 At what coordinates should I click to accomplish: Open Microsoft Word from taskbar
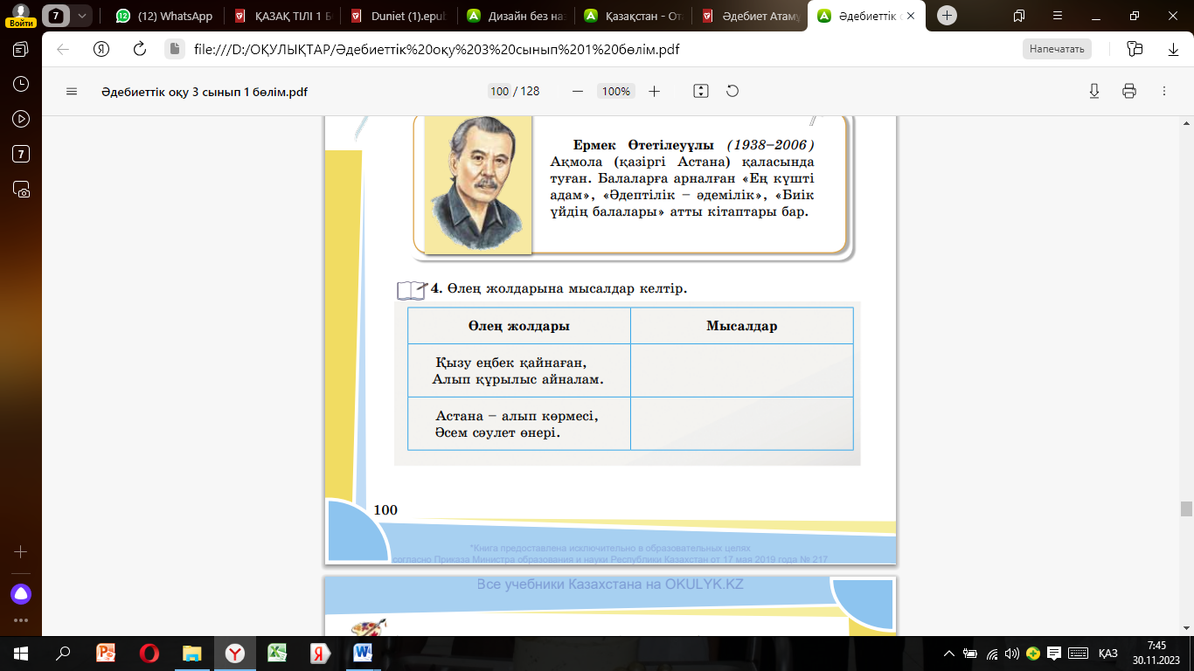pos(362,653)
